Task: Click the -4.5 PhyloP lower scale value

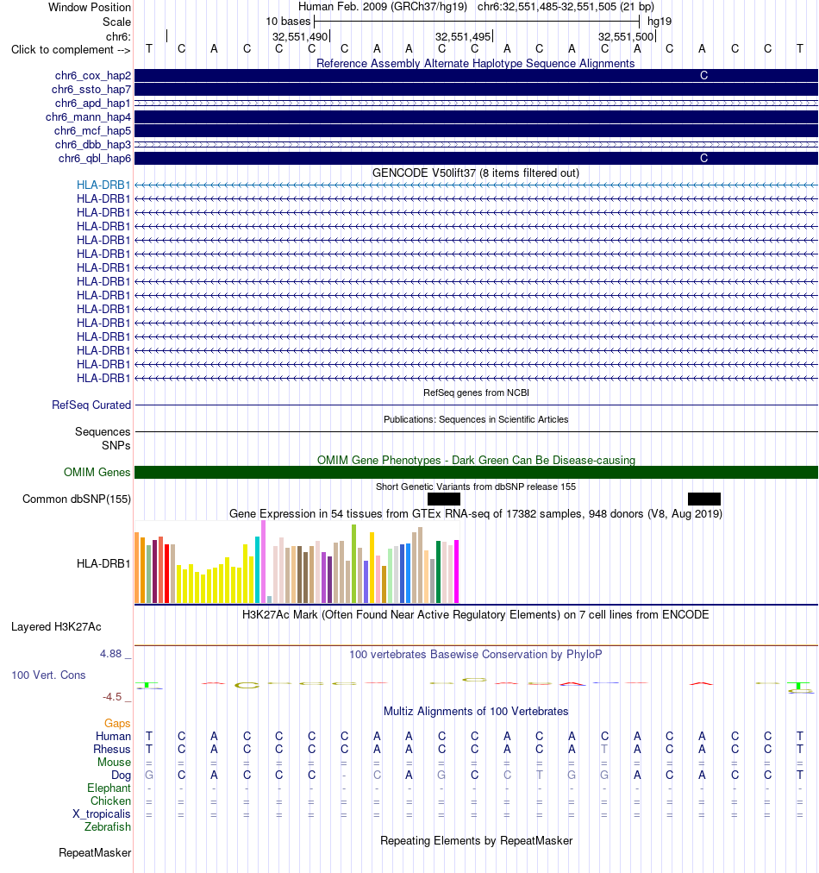Action: [x=112, y=697]
